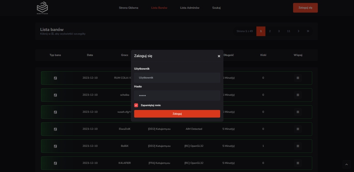Click [RC] OpenGL32 reason in BoBiX row

194,146
